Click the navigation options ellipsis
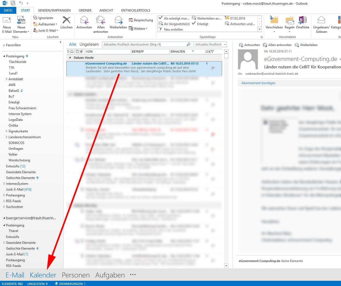Viewport: 341px width, 286px height. [133, 275]
